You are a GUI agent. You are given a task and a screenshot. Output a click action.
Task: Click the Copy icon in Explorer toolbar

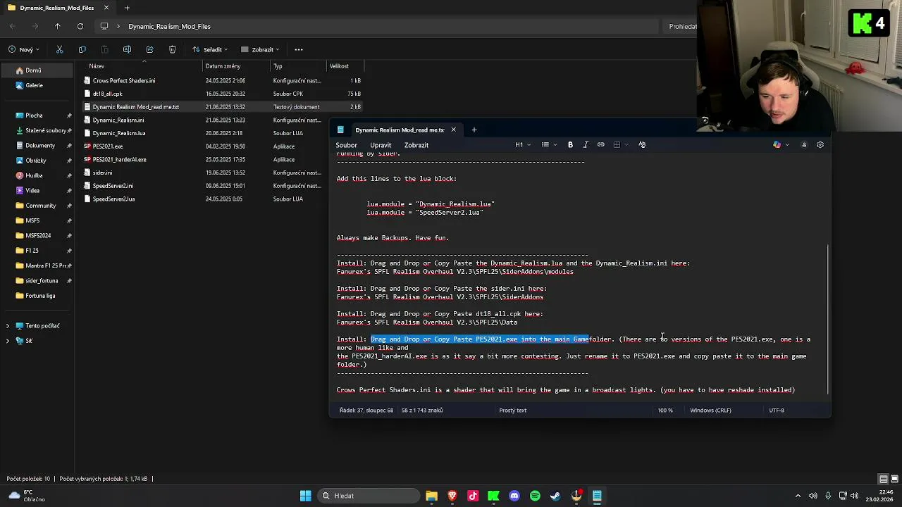point(82,49)
